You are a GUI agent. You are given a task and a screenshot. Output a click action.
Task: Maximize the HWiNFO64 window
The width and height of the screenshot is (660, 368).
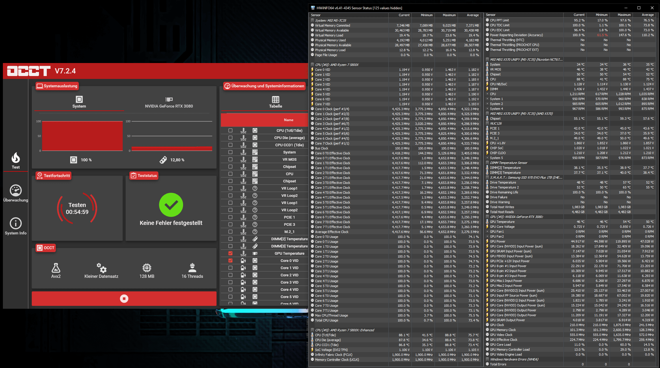(x=639, y=8)
